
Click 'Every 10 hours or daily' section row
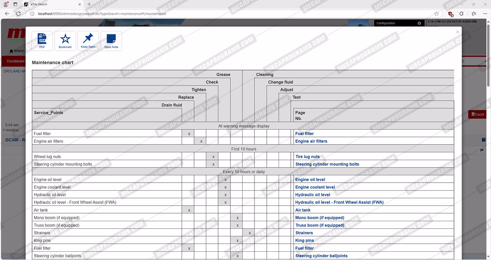point(243,172)
